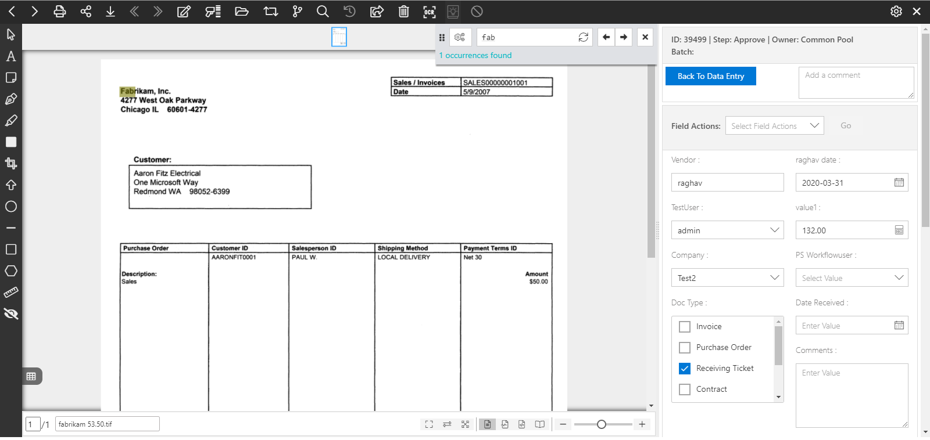
Task: Check the Invoice doc type checkbox
Action: pos(685,327)
